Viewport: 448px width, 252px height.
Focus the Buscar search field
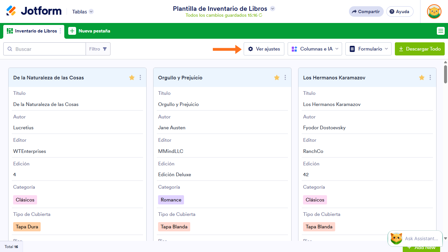point(45,49)
